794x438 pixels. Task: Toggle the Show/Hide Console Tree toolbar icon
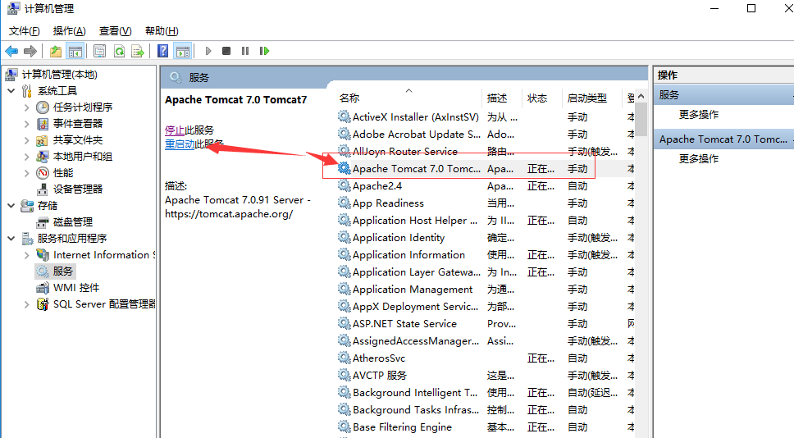[75, 51]
